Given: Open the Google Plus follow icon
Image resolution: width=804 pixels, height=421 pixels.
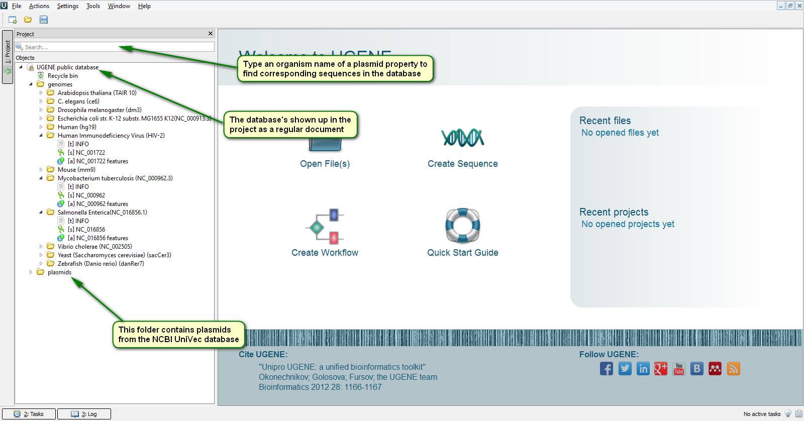Looking at the screenshot, I should point(661,369).
